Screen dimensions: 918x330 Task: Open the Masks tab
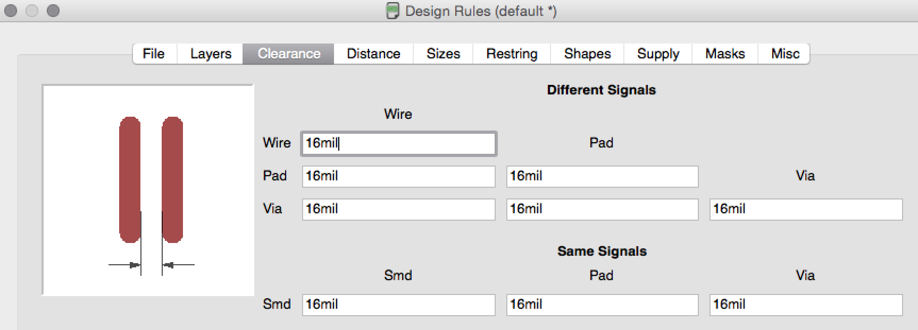[725, 54]
